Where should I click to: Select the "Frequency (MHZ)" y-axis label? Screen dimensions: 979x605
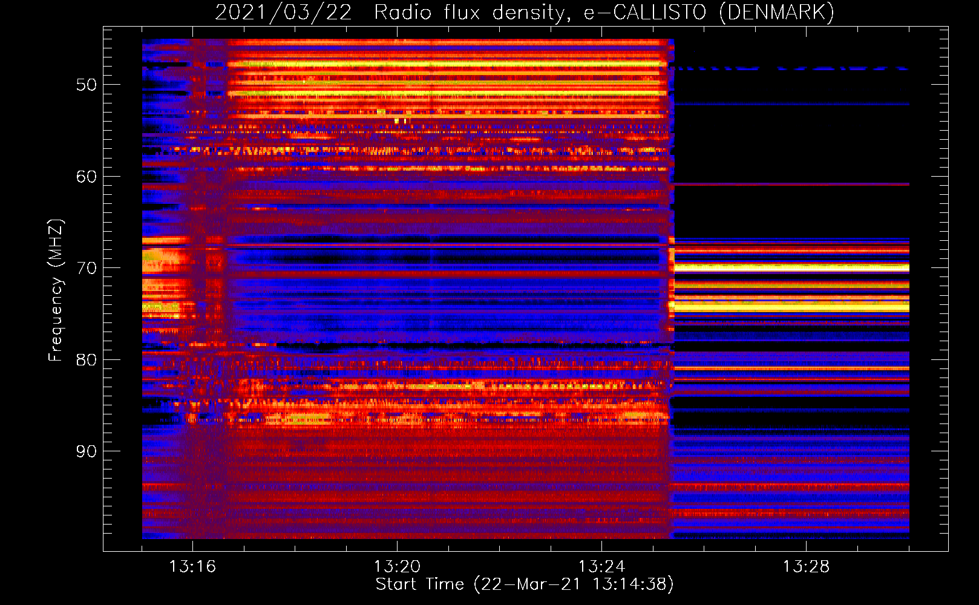[55, 290]
